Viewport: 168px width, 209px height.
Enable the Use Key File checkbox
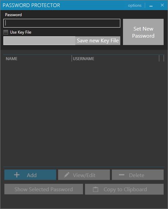click(x=6, y=32)
